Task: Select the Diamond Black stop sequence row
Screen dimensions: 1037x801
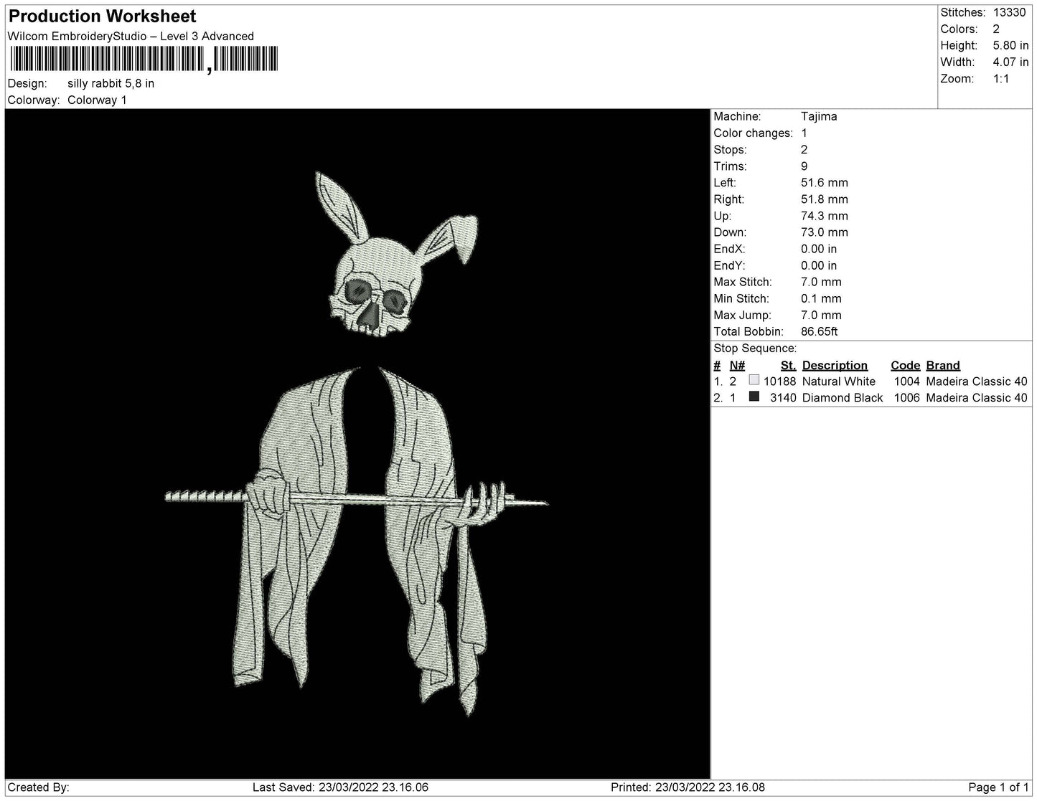Action: tap(871, 398)
